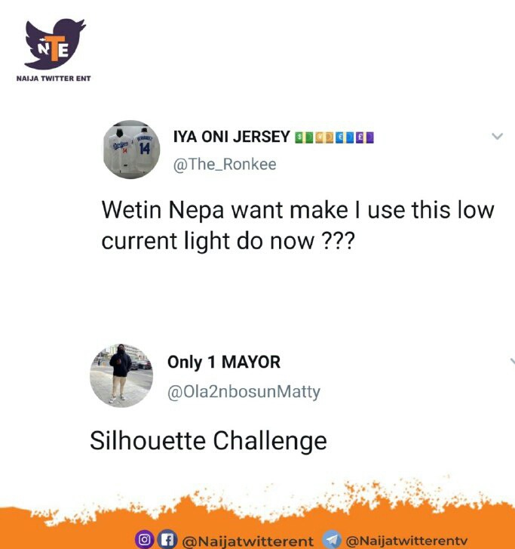
Task: Open the Instagram icon in footer
Action: pyautogui.click(x=144, y=540)
